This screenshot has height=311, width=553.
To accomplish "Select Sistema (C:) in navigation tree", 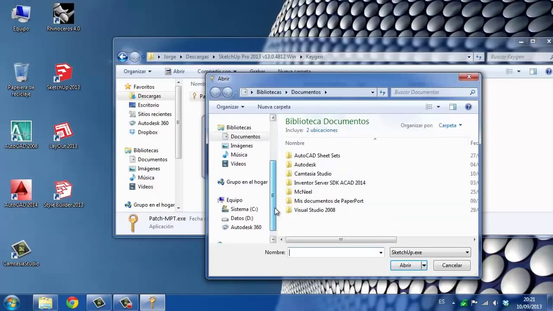I will [x=244, y=209].
